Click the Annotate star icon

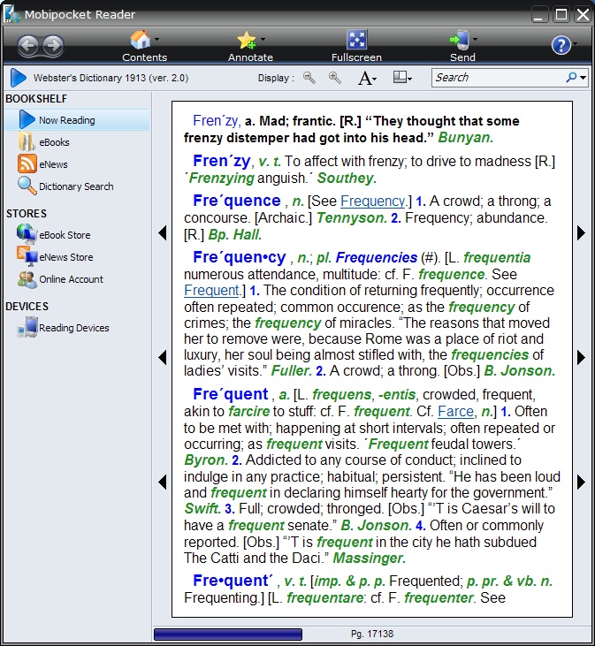[x=247, y=40]
